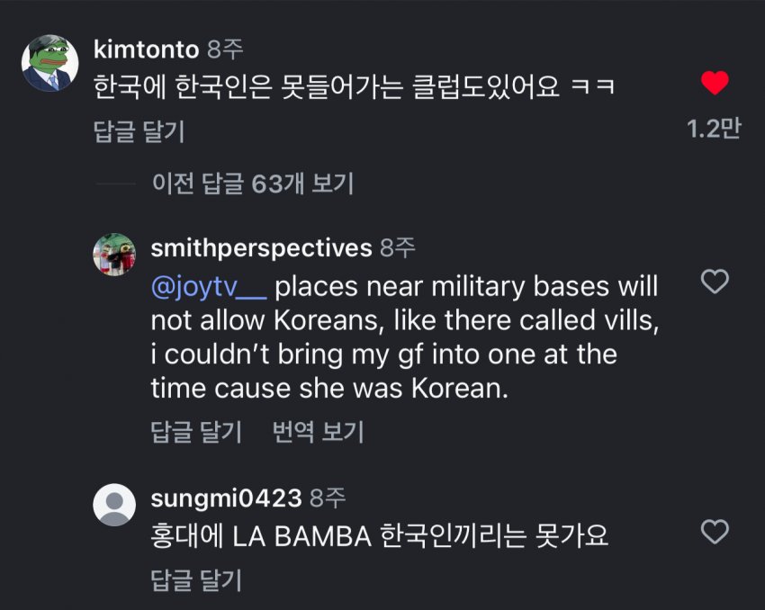Tap the LA BAMBA comment text
This screenshot has height=610, width=765.
(x=379, y=536)
